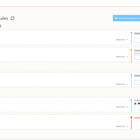Click the input box under In Rev

pos(137,108)
